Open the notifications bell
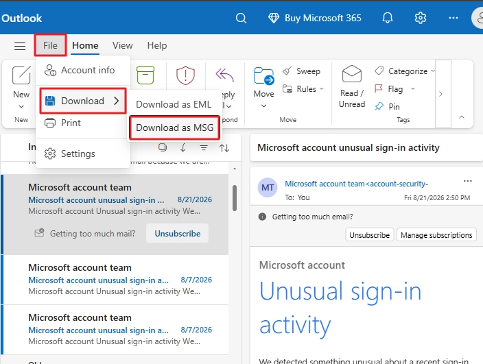The width and height of the screenshot is (483, 364). [x=388, y=18]
